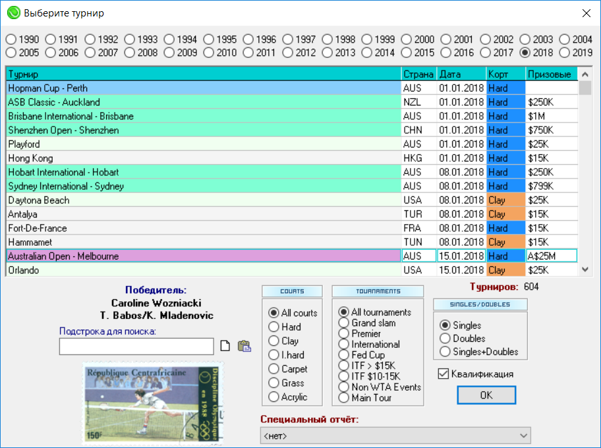
Task: Select the Antalya tournament row
Action: click(x=204, y=214)
